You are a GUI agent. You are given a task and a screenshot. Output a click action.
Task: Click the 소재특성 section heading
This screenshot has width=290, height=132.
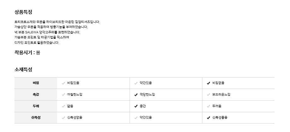point(23,69)
